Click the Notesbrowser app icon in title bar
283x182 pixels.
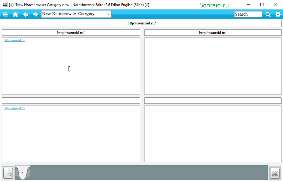[x=5, y=5]
